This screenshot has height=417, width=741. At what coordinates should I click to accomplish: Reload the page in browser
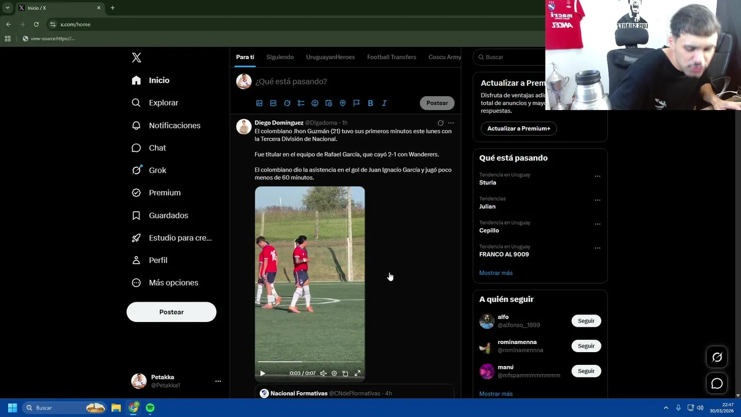click(x=36, y=24)
